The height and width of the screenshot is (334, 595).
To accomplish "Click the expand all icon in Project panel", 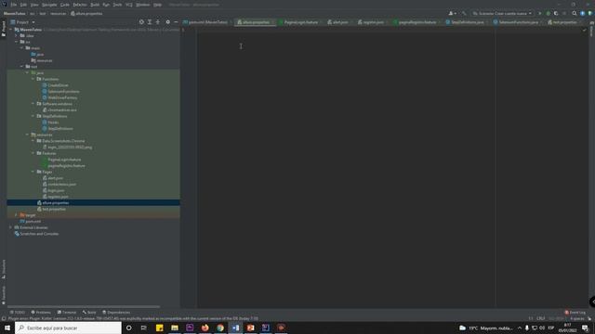I will [150, 22].
